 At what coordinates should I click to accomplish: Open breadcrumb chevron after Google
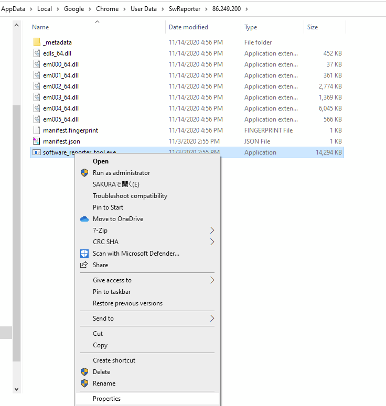(x=90, y=9)
